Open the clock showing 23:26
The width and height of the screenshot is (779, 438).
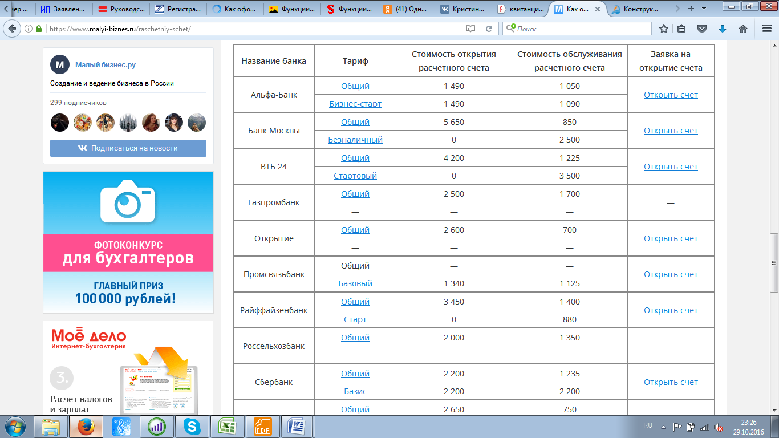pos(749,427)
